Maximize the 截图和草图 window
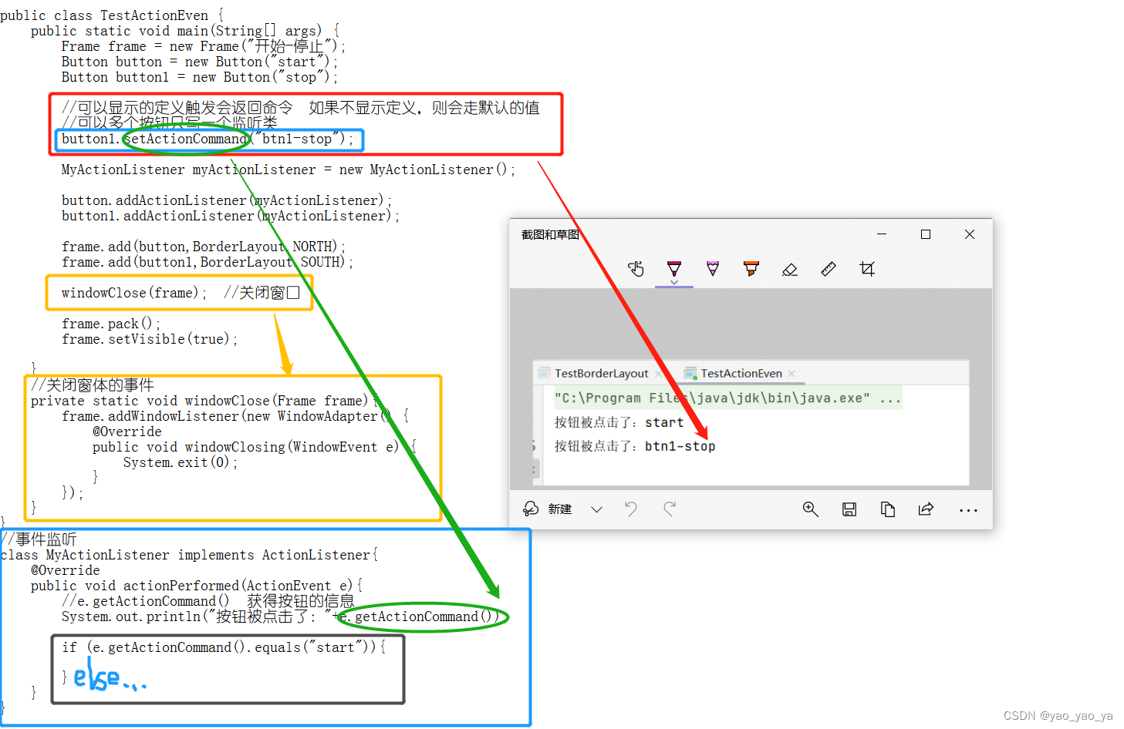 pyautogui.click(x=926, y=234)
